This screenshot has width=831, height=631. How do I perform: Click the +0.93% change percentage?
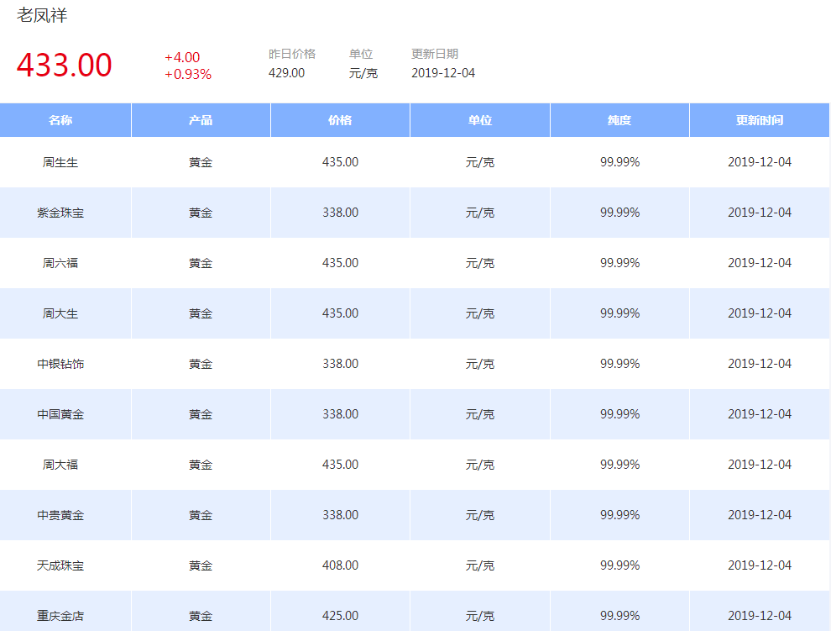188,74
